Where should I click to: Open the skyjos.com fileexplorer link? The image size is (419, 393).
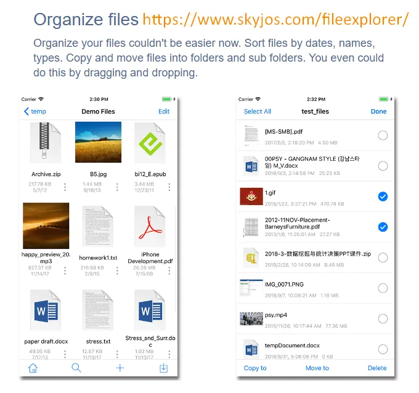pyautogui.click(x=275, y=20)
